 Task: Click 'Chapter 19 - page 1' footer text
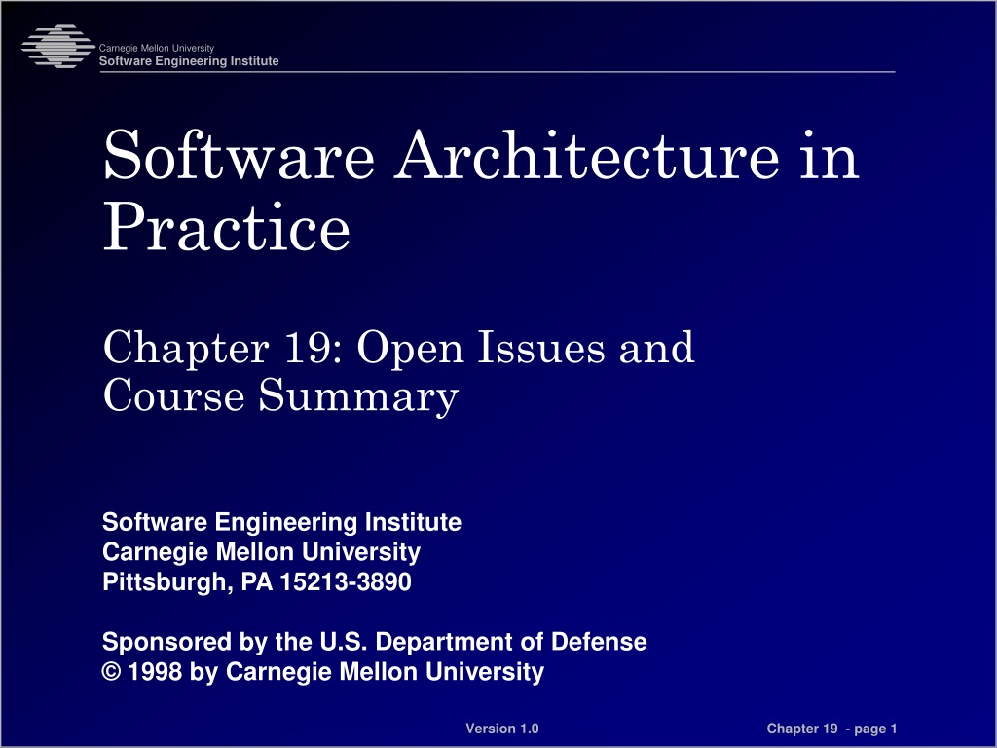point(831,729)
